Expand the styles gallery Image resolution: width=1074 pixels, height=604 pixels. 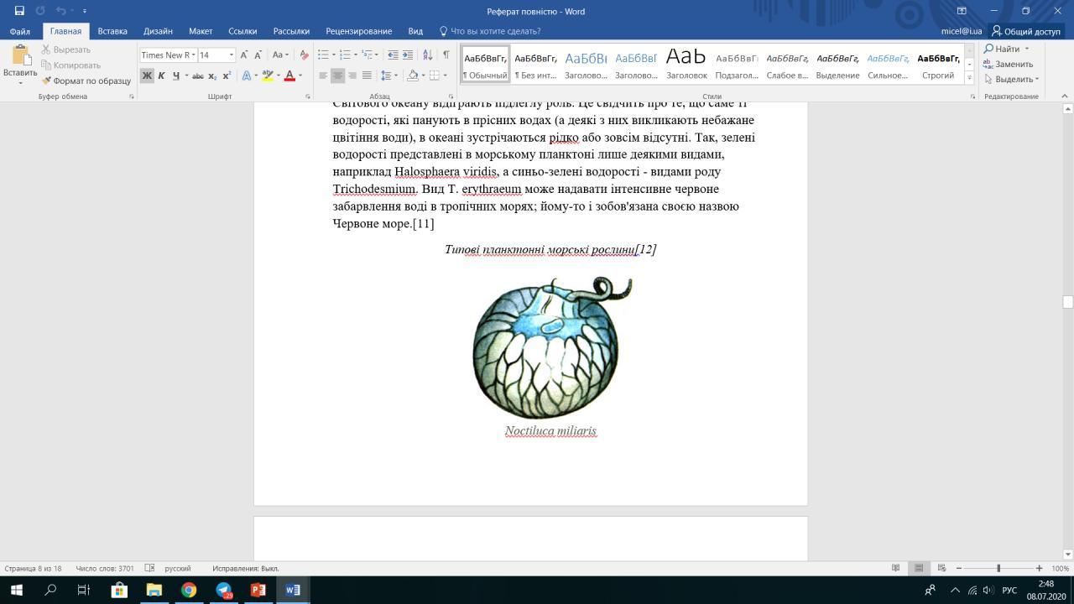tap(969, 77)
